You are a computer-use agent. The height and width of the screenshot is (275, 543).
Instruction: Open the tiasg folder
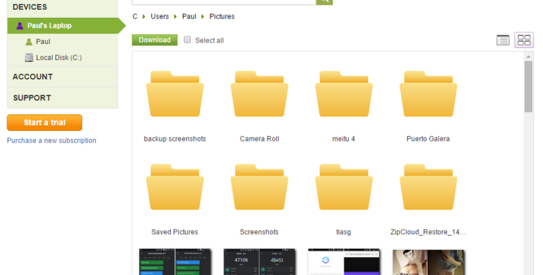click(x=344, y=187)
